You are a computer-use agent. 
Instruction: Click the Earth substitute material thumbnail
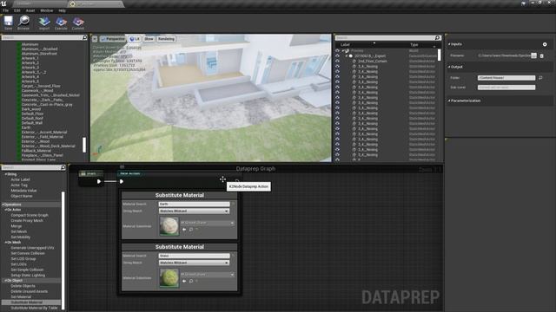[x=169, y=226]
